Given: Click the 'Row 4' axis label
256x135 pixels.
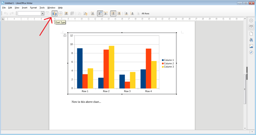Looking at the screenshot, I should tap(148, 91).
